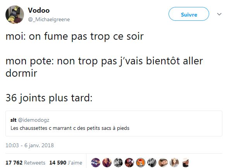Screen dimensions: 234x168
Task: Expand the tweet options chevron
Action: click(219, 14)
